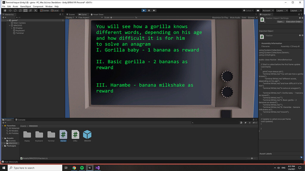305x171 pixels.
Task: Select the Scale tool
Action: click(20, 10)
